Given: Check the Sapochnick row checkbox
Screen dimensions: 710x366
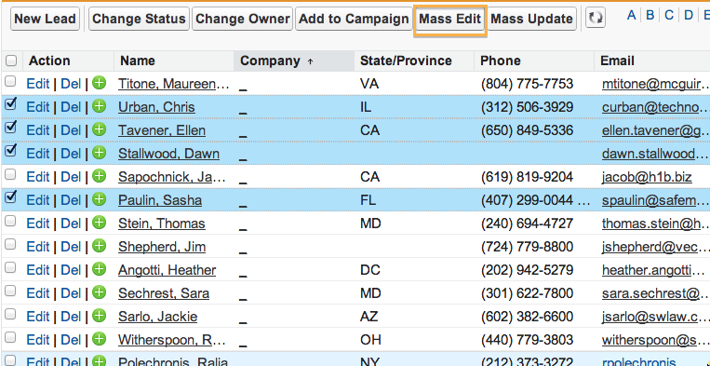Looking at the screenshot, I should pos(10,174).
